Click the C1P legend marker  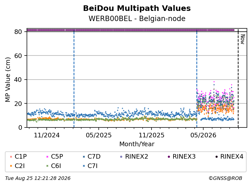click(x=11, y=157)
